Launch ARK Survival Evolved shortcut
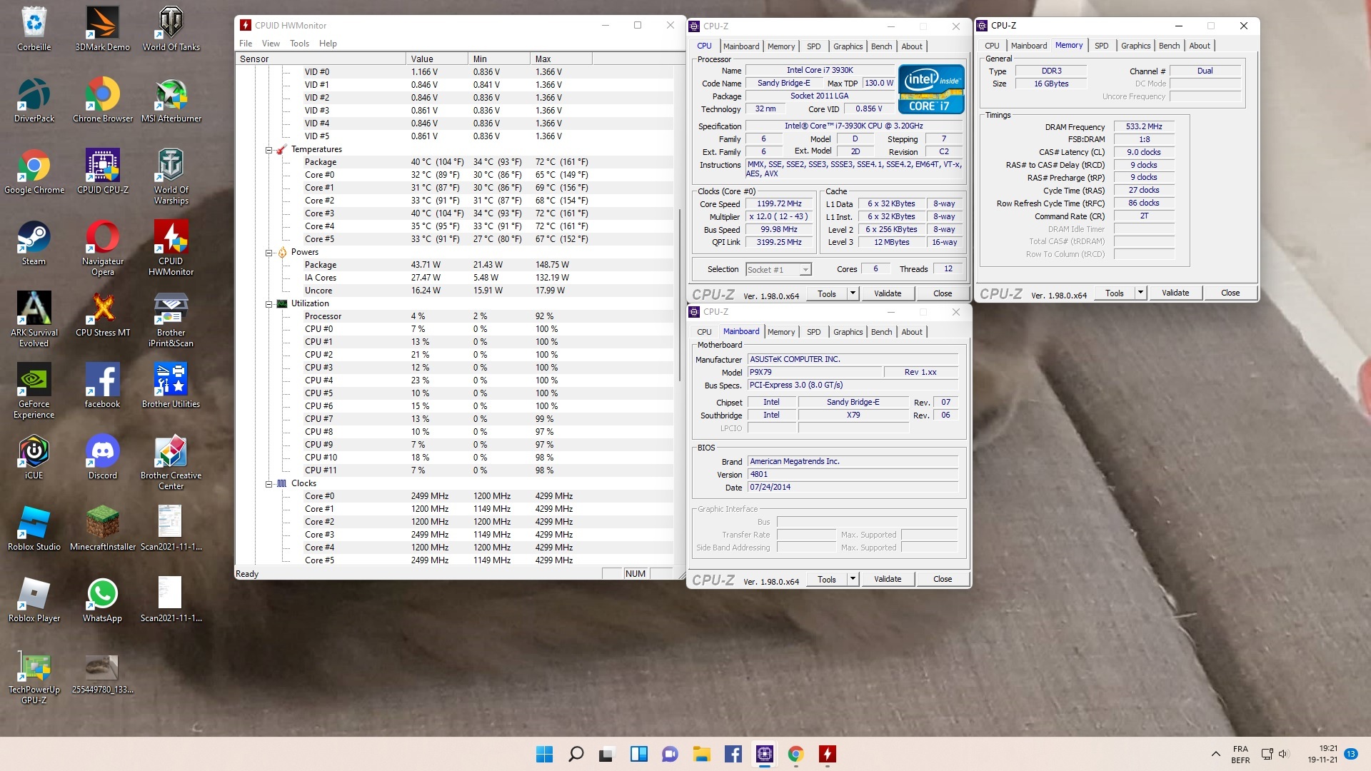This screenshot has width=1371, height=771. [x=34, y=319]
